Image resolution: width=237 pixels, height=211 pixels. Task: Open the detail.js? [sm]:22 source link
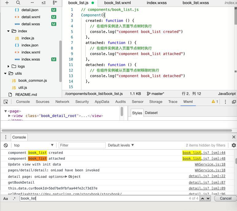[x=207, y=176]
